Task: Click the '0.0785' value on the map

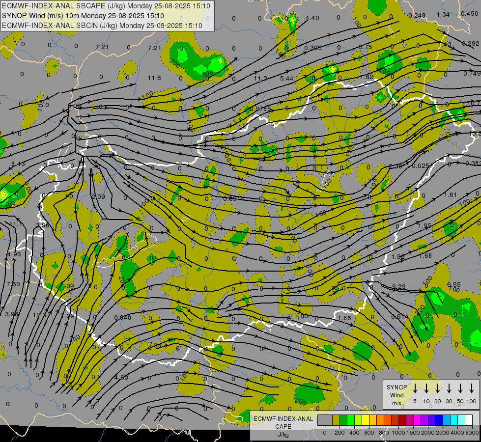Action: (x=261, y=109)
